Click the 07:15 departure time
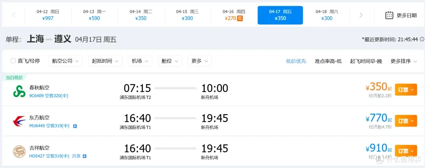Image resolution: width=425 pixels, height=168 pixels. click(137, 88)
